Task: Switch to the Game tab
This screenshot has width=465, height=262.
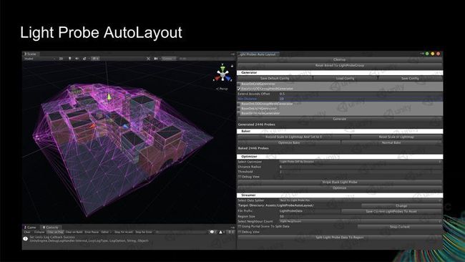Action: [30, 228]
